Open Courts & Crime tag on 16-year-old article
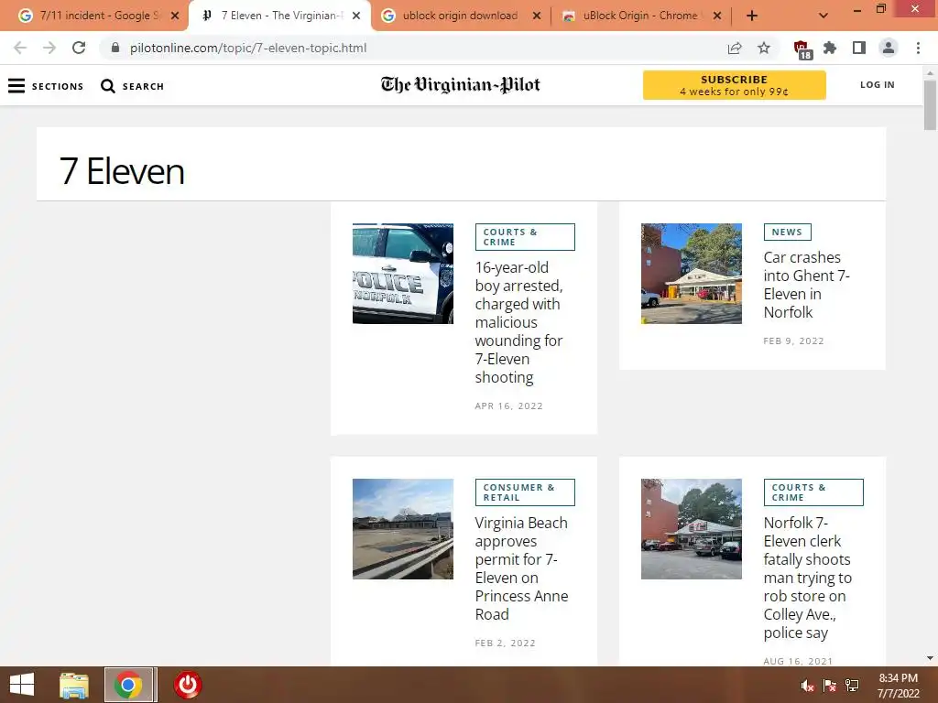Viewport: 938px width, 703px height. pos(525,237)
